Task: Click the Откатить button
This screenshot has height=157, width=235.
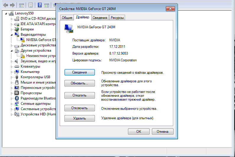Action: coord(80,95)
